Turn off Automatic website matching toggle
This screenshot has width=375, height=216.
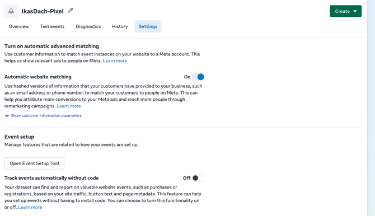point(198,77)
